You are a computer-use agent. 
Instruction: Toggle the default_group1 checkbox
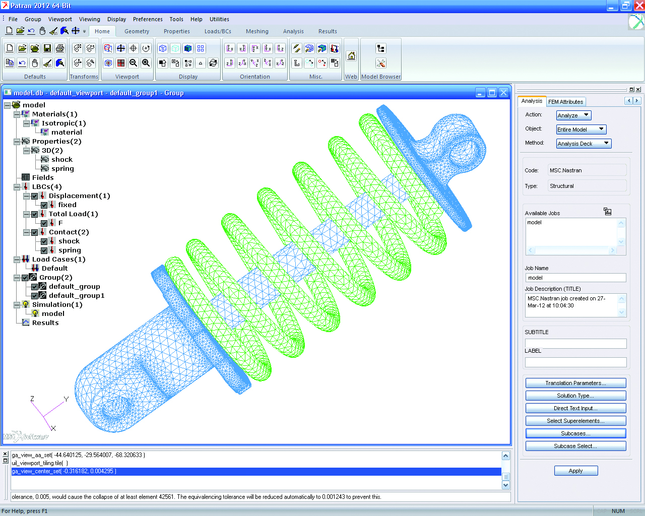(x=35, y=296)
